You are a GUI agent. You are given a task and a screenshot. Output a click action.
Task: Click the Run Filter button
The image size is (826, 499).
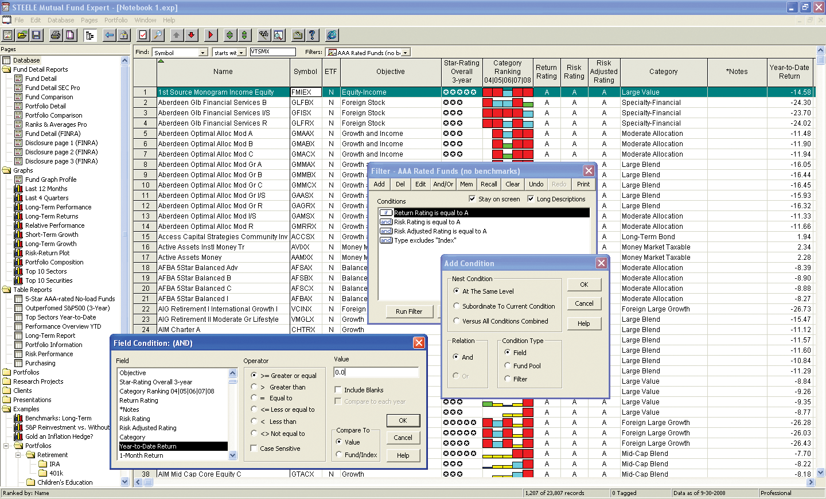pyautogui.click(x=408, y=311)
